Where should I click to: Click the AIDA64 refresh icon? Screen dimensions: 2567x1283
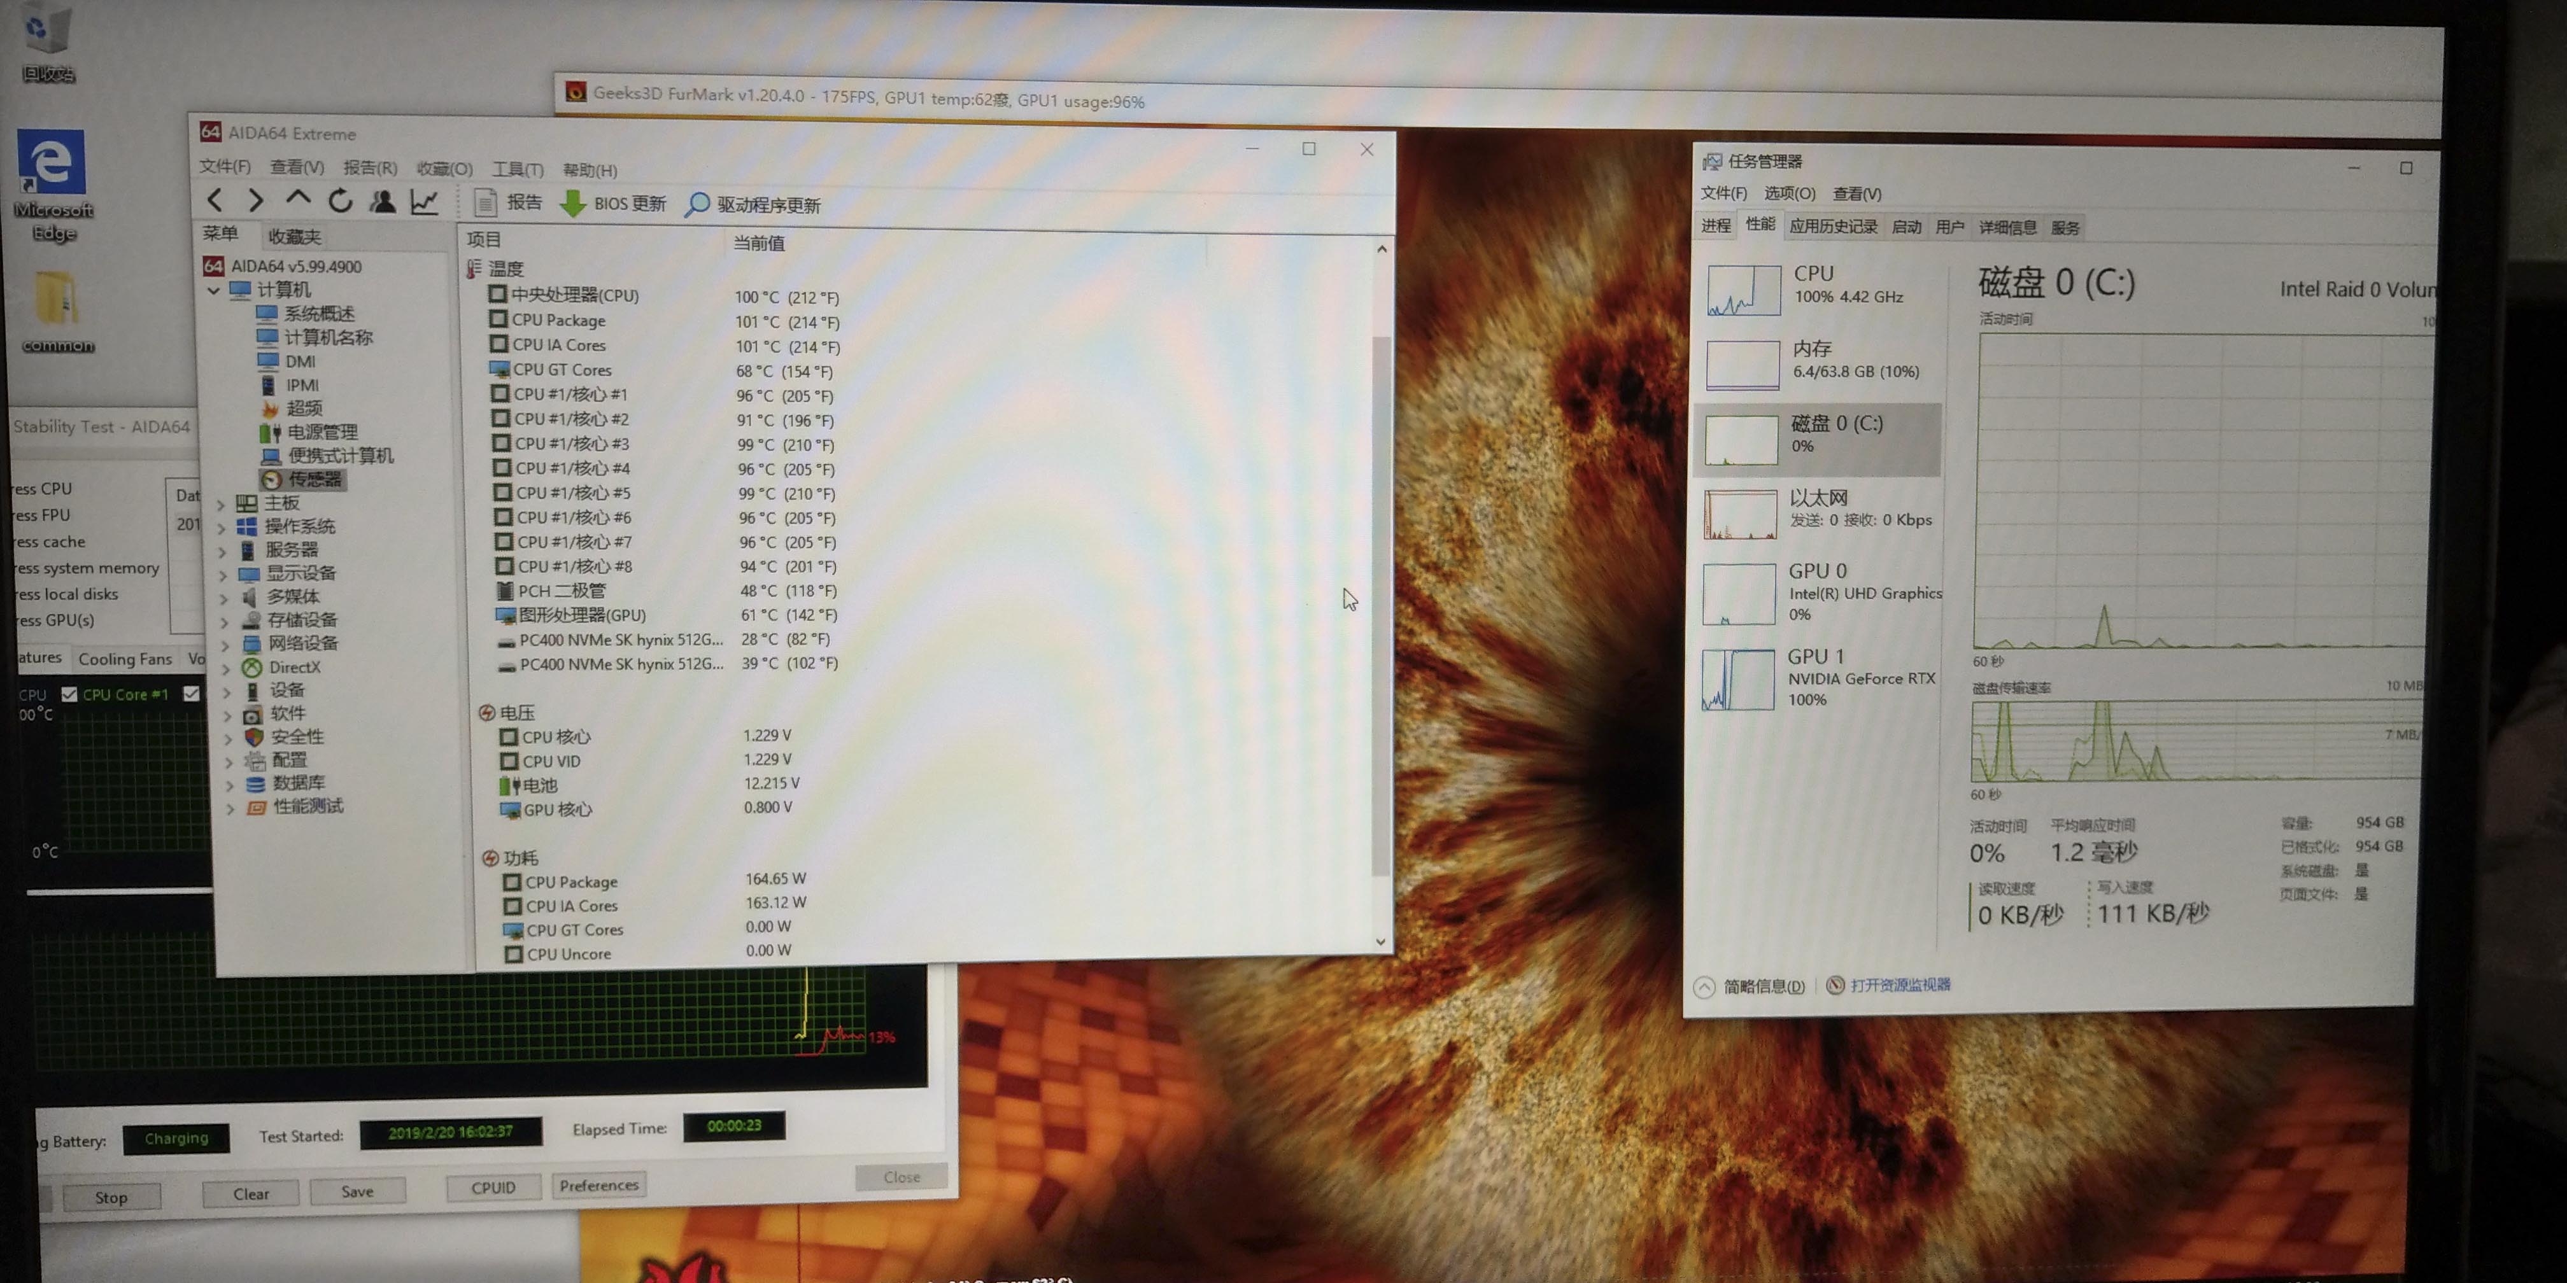pyautogui.click(x=341, y=200)
